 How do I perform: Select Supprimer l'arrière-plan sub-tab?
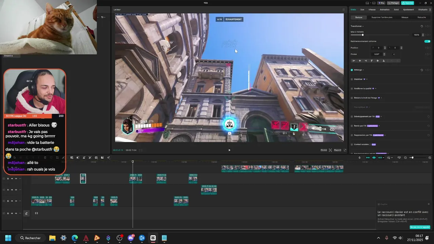pos(382,17)
